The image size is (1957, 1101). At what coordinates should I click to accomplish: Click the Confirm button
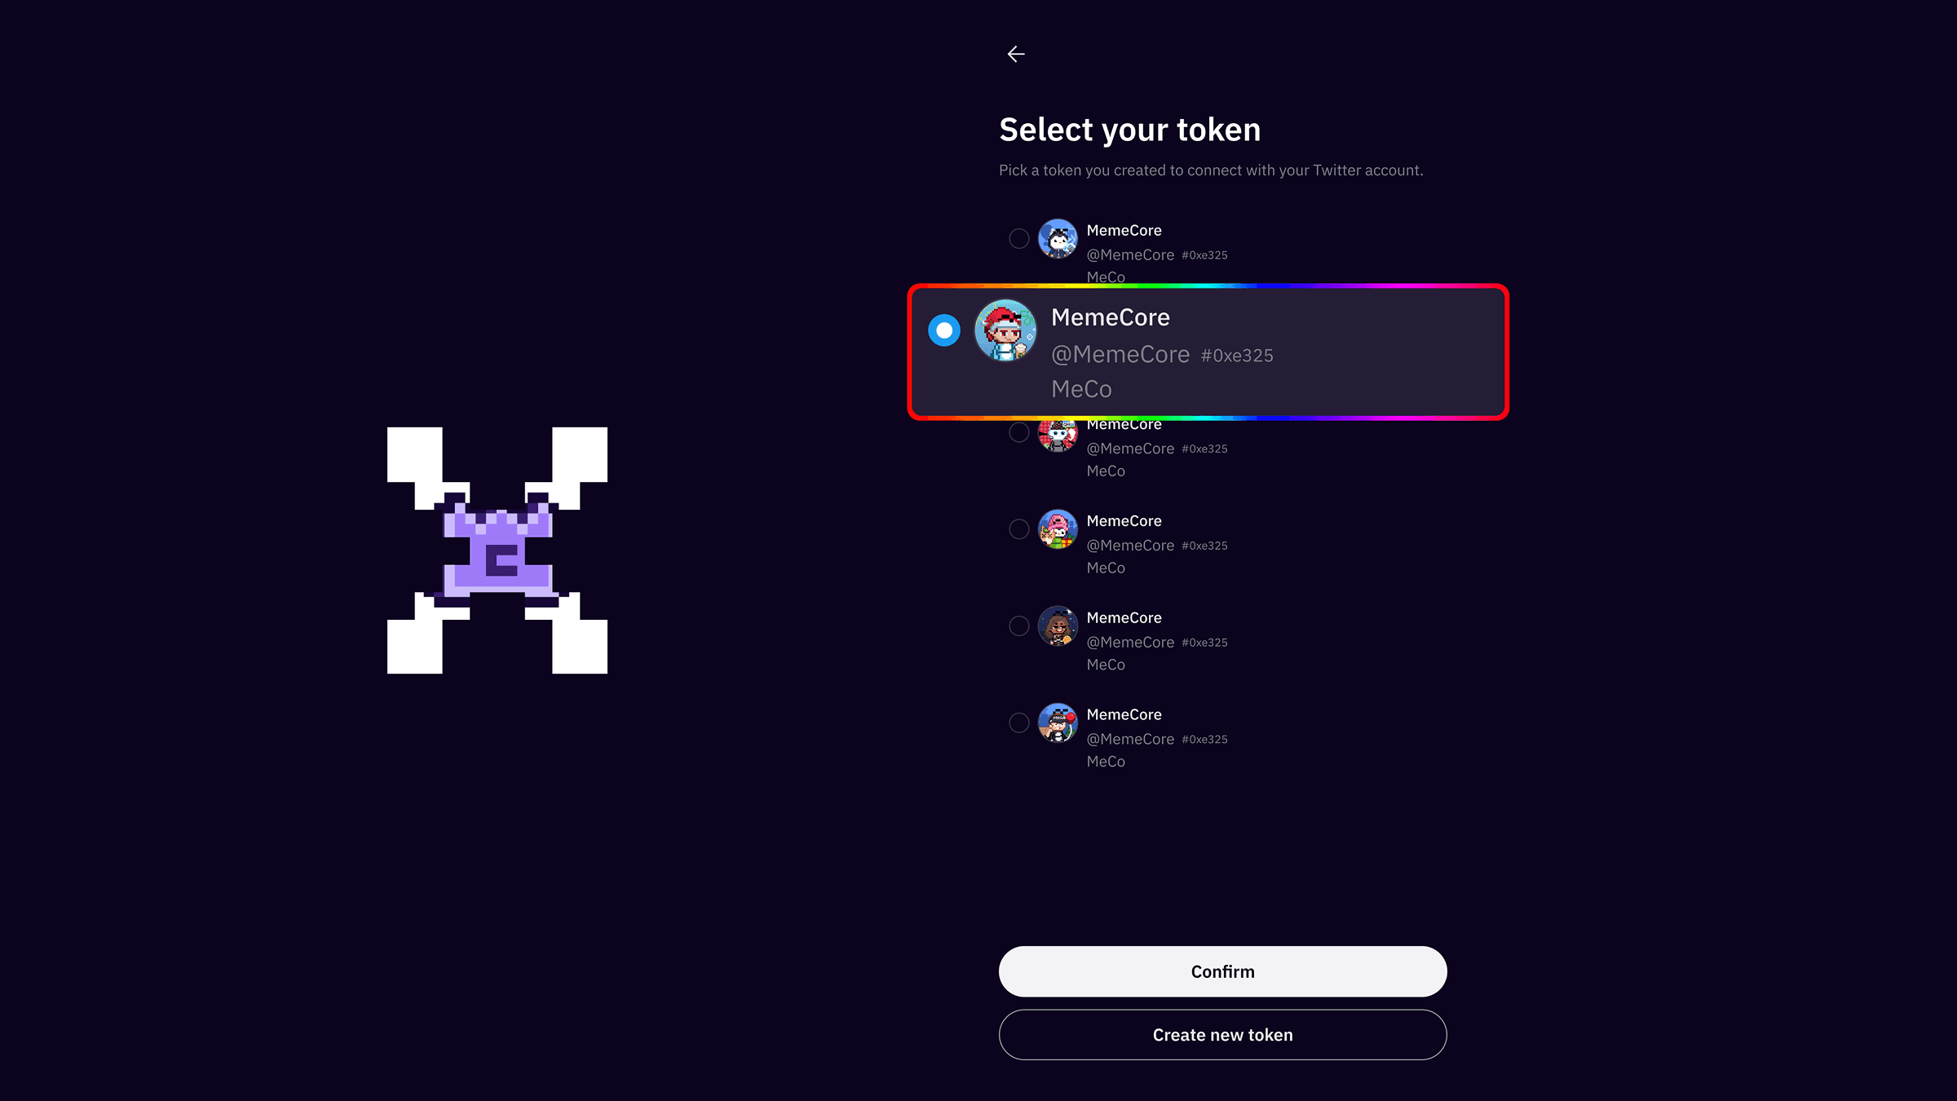click(1222, 971)
